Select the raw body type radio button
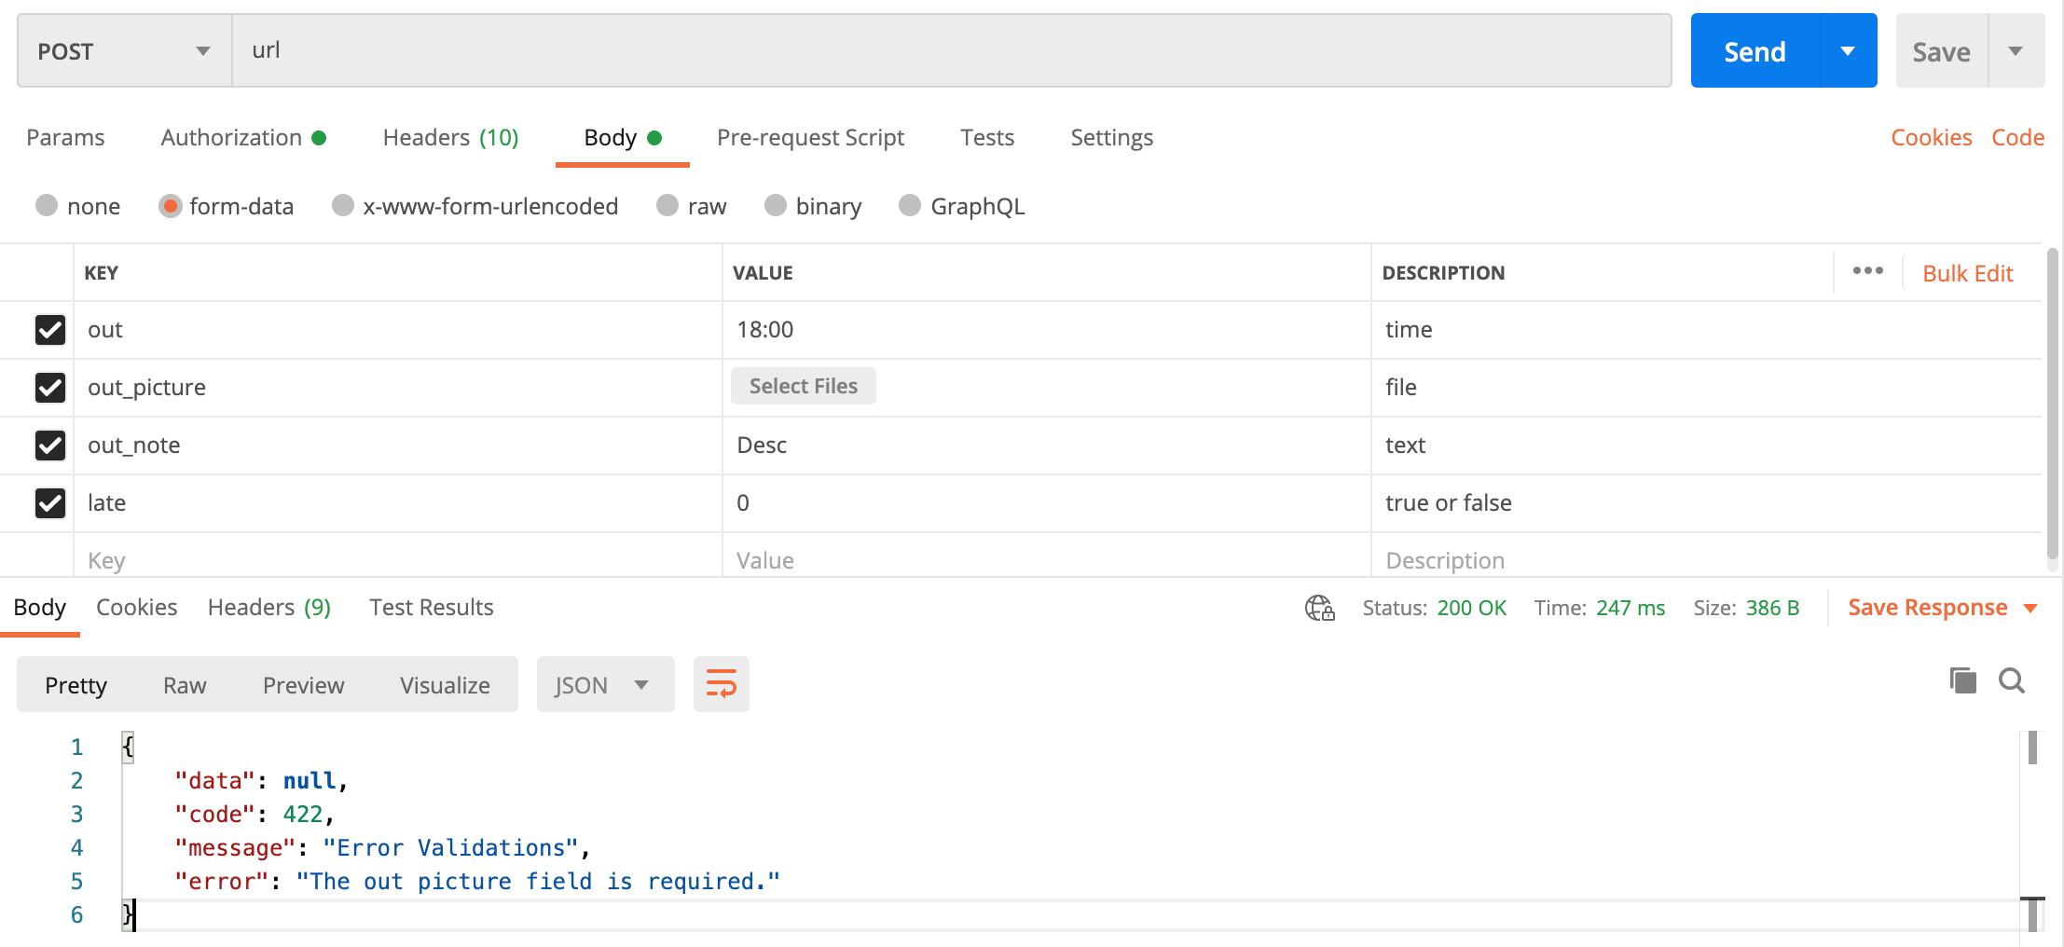 tap(667, 205)
